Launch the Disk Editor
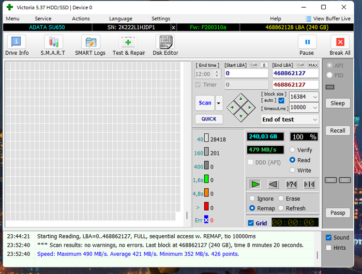Screen dimensions: 362x274 [165, 45]
